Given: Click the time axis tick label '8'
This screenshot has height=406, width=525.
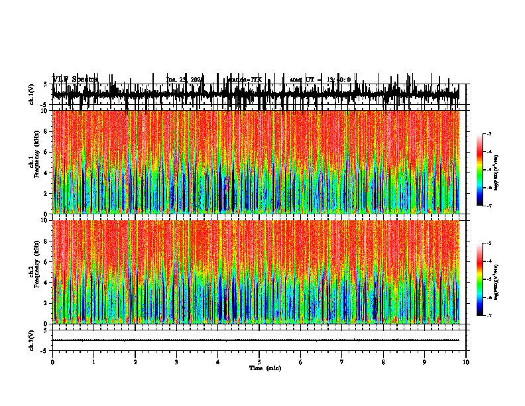Looking at the screenshot, I should tap(383, 362).
